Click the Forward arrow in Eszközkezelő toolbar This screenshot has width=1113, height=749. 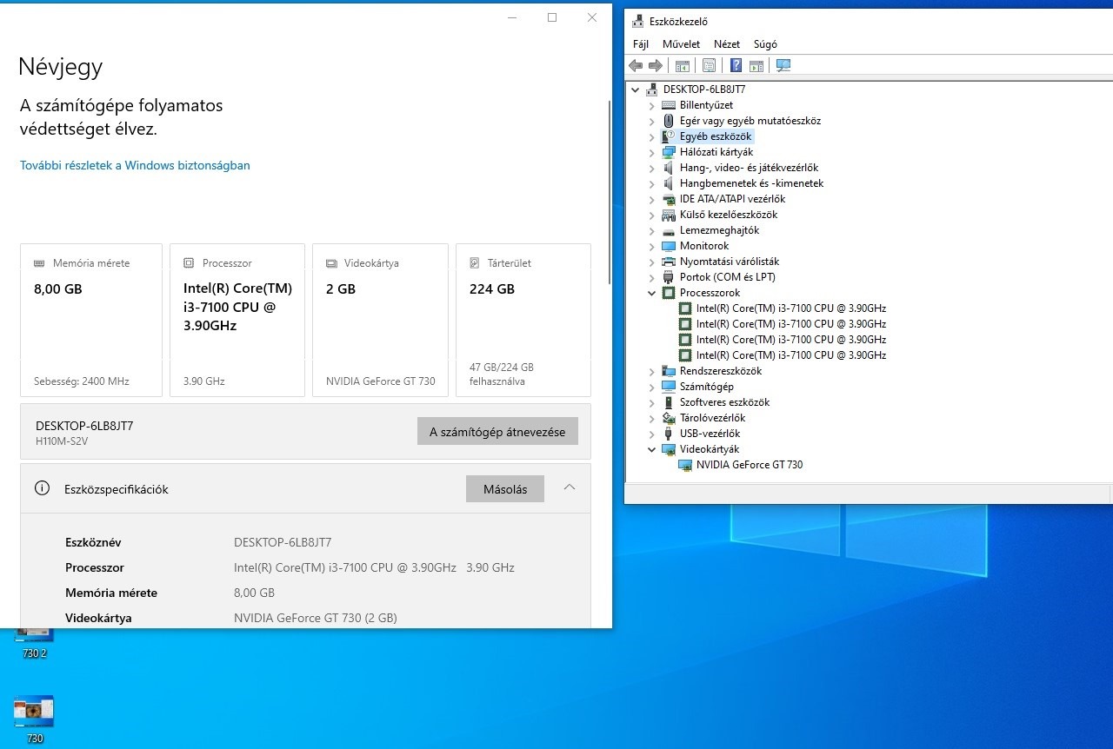(656, 66)
